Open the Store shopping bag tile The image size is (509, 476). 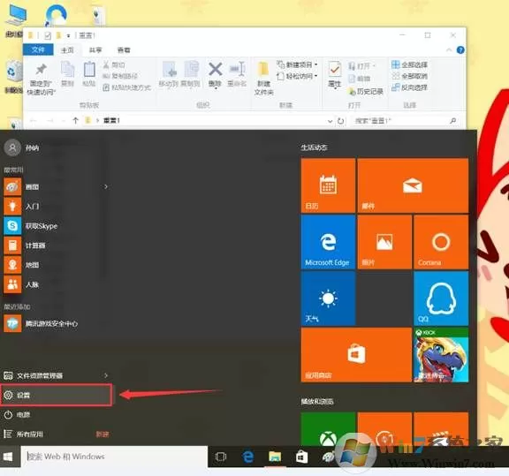(x=356, y=355)
